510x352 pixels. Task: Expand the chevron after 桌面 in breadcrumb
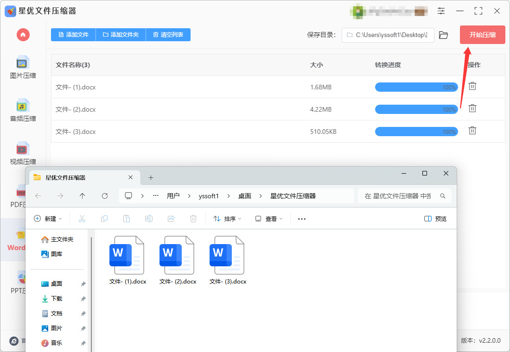[261, 196]
